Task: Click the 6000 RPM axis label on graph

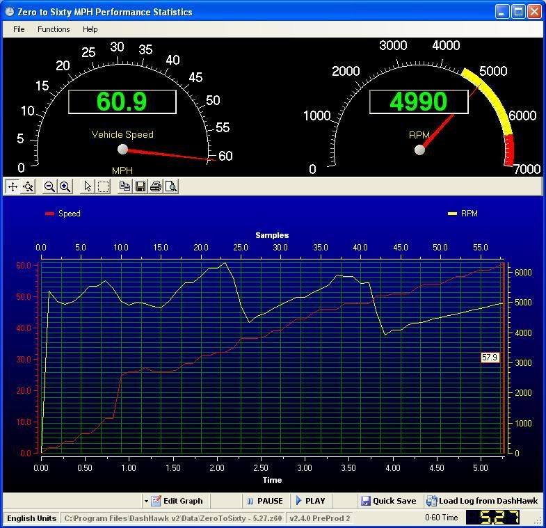Action: click(523, 273)
